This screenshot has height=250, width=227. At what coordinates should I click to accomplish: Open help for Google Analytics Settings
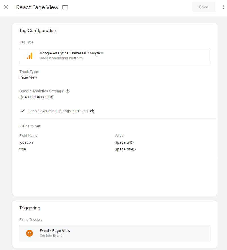click(x=67, y=91)
